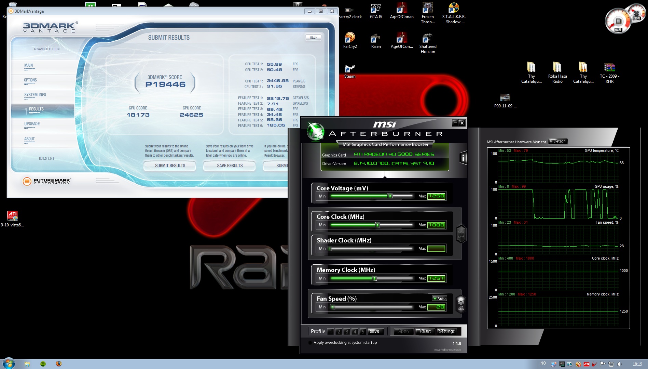Click the Action Center flag tray icon
Screen dimensions: 648x369
pyautogui.click(x=603, y=364)
